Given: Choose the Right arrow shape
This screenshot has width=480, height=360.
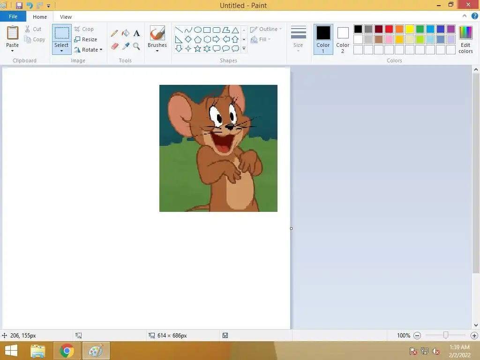Looking at the screenshot, I should [x=217, y=39].
